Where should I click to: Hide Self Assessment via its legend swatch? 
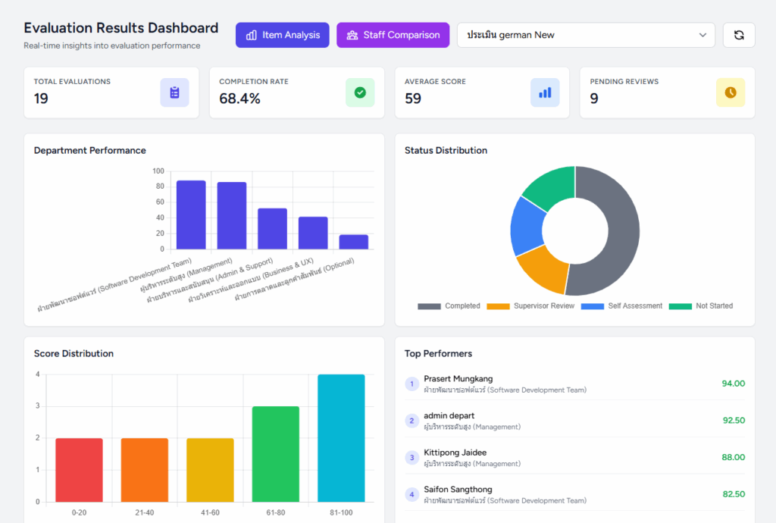pos(592,306)
